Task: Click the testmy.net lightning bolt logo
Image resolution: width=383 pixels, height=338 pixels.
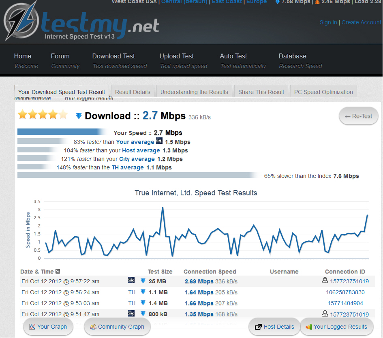Action: click(21, 21)
